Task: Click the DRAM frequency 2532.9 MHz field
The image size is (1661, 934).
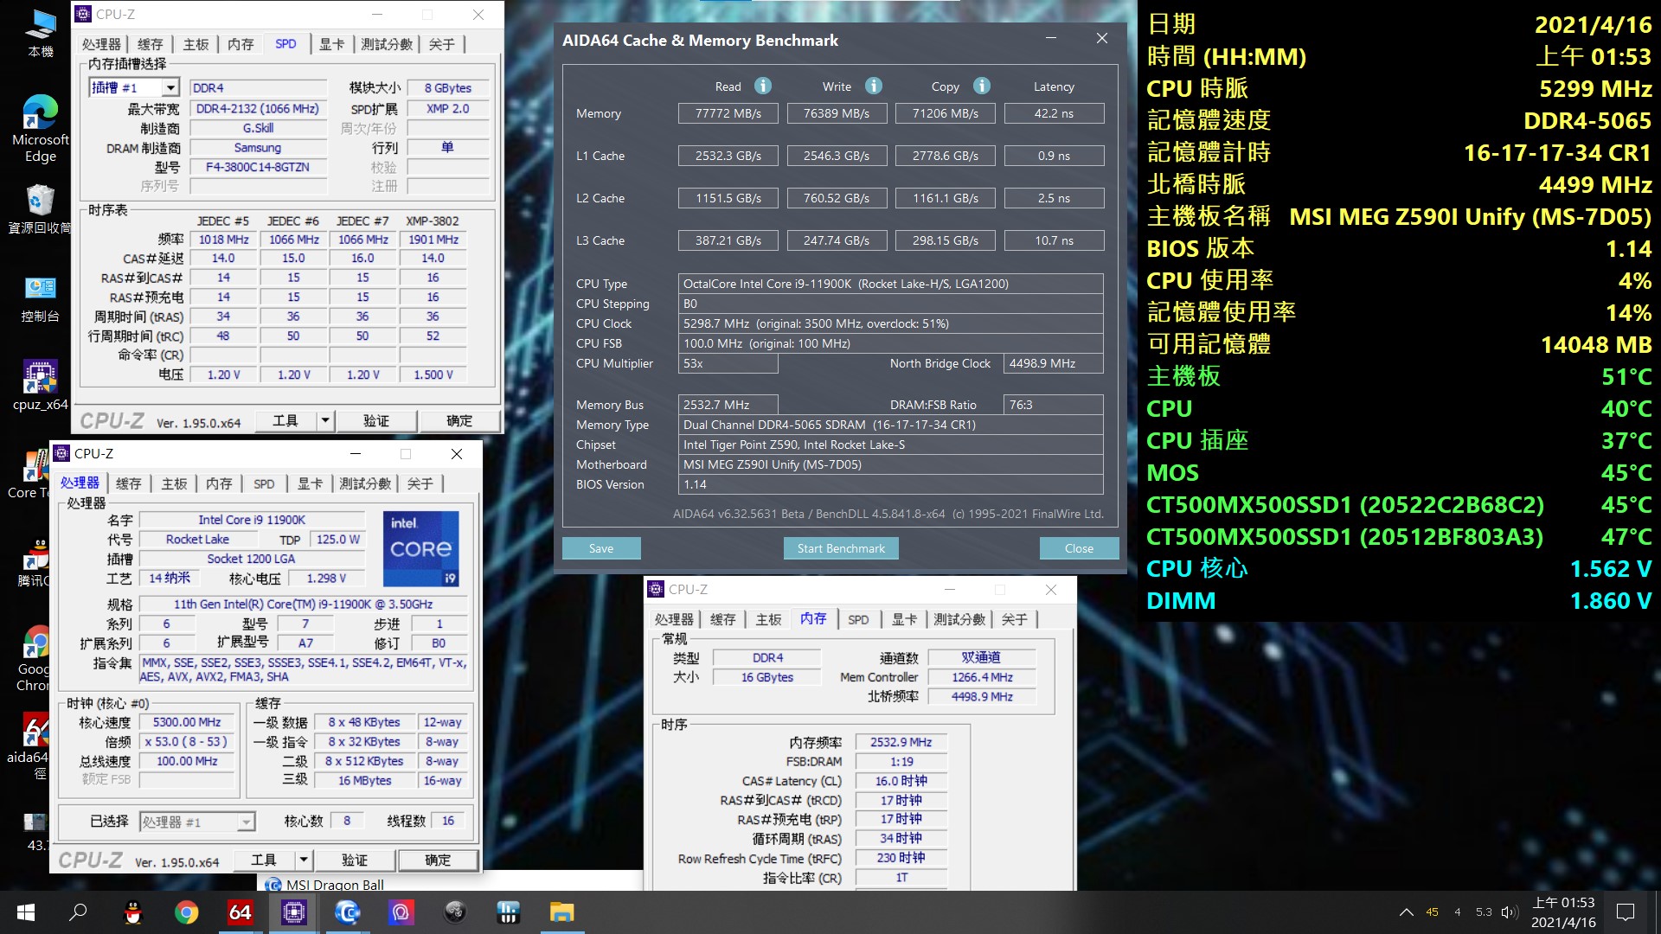Action: point(901,742)
